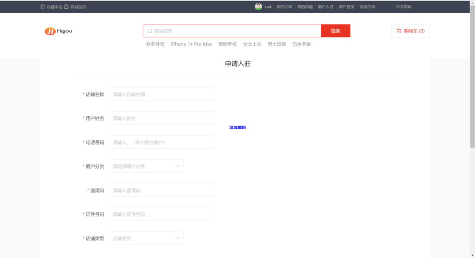
Task: Click the 申请入驻 heading text
Action: click(238, 63)
